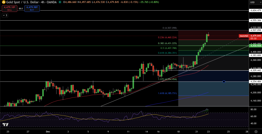Click the Dec date on time axis
The width and height of the screenshot is (262, 134).
48,131
